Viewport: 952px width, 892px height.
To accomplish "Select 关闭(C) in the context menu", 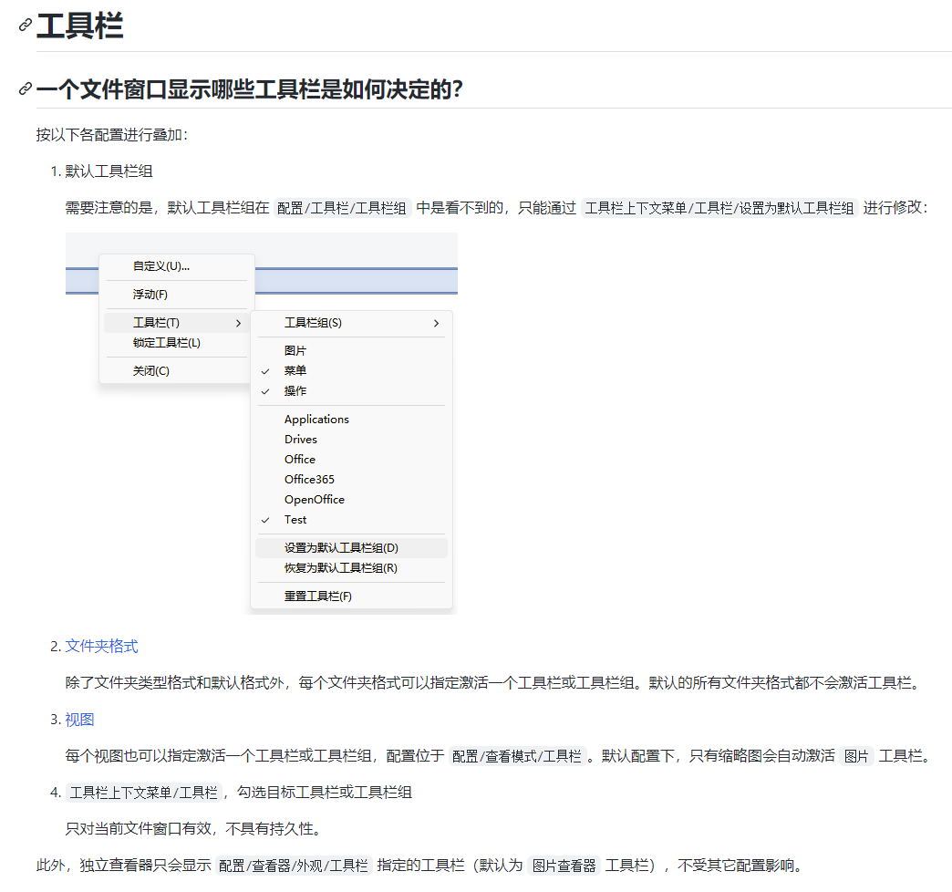I will (151, 371).
